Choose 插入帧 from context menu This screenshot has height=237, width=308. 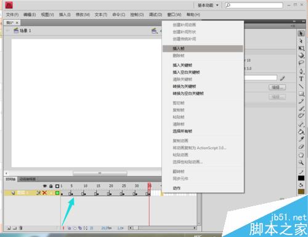tap(203, 49)
